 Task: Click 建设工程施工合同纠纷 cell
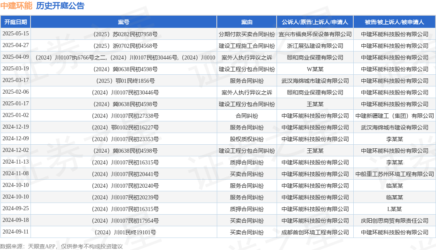point(247,46)
